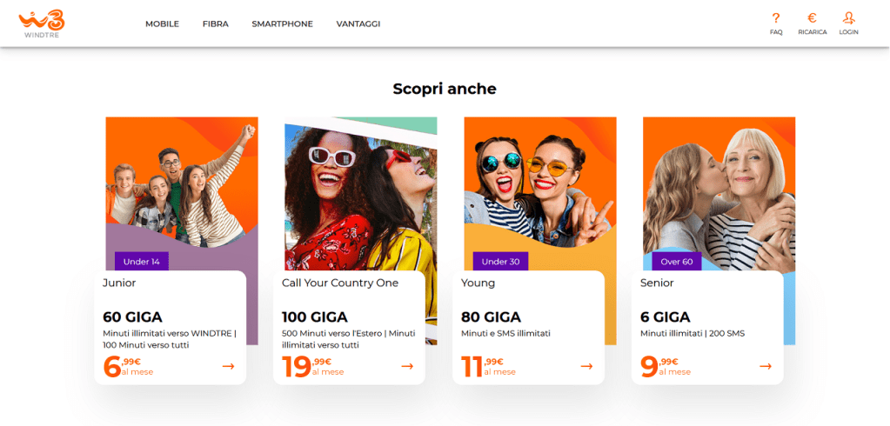Click the arrow on the Junior offer card
Viewport: 890px width, 426px height.
[x=229, y=366]
